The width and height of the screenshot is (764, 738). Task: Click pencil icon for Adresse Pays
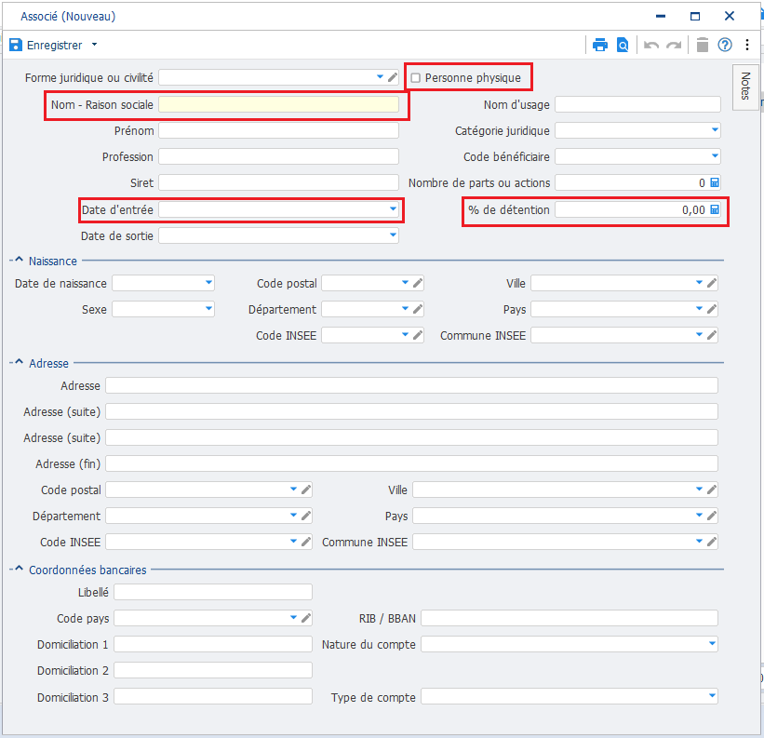[712, 516]
